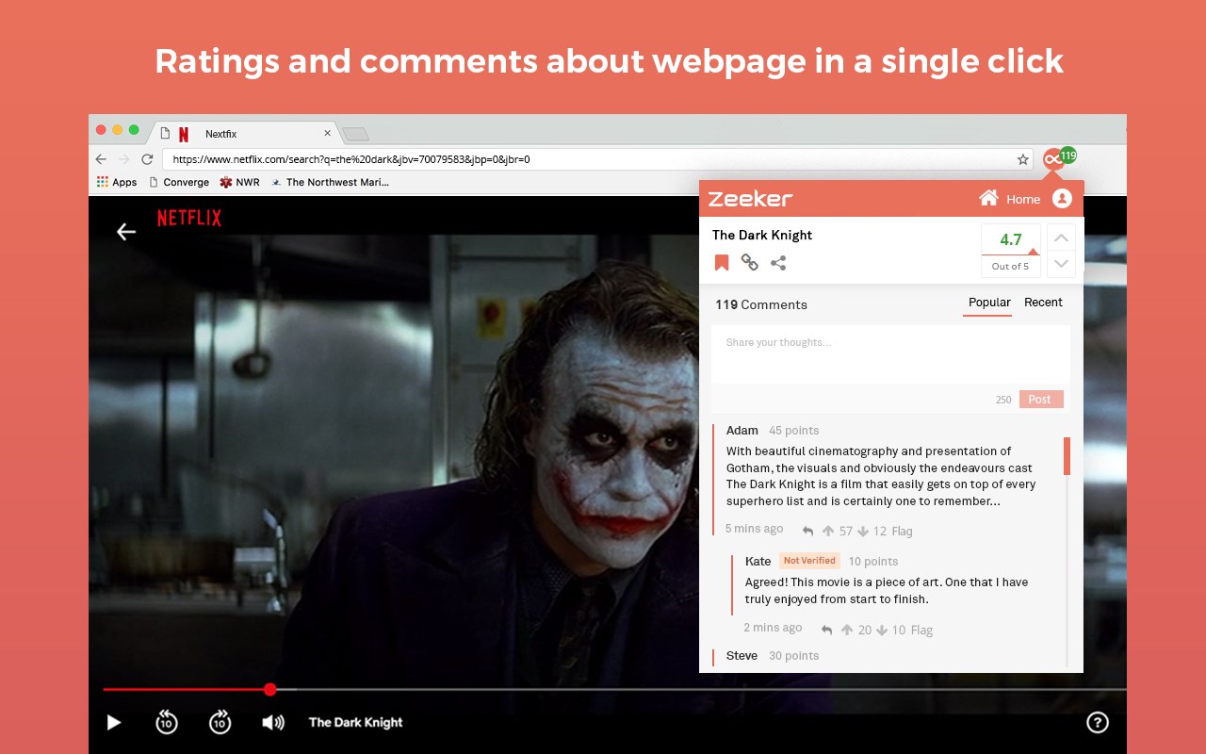Upvote Kate's comment

click(847, 630)
